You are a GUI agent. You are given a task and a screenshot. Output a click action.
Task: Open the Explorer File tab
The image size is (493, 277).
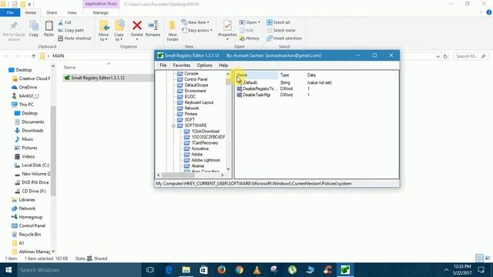[x=10, y=12]
